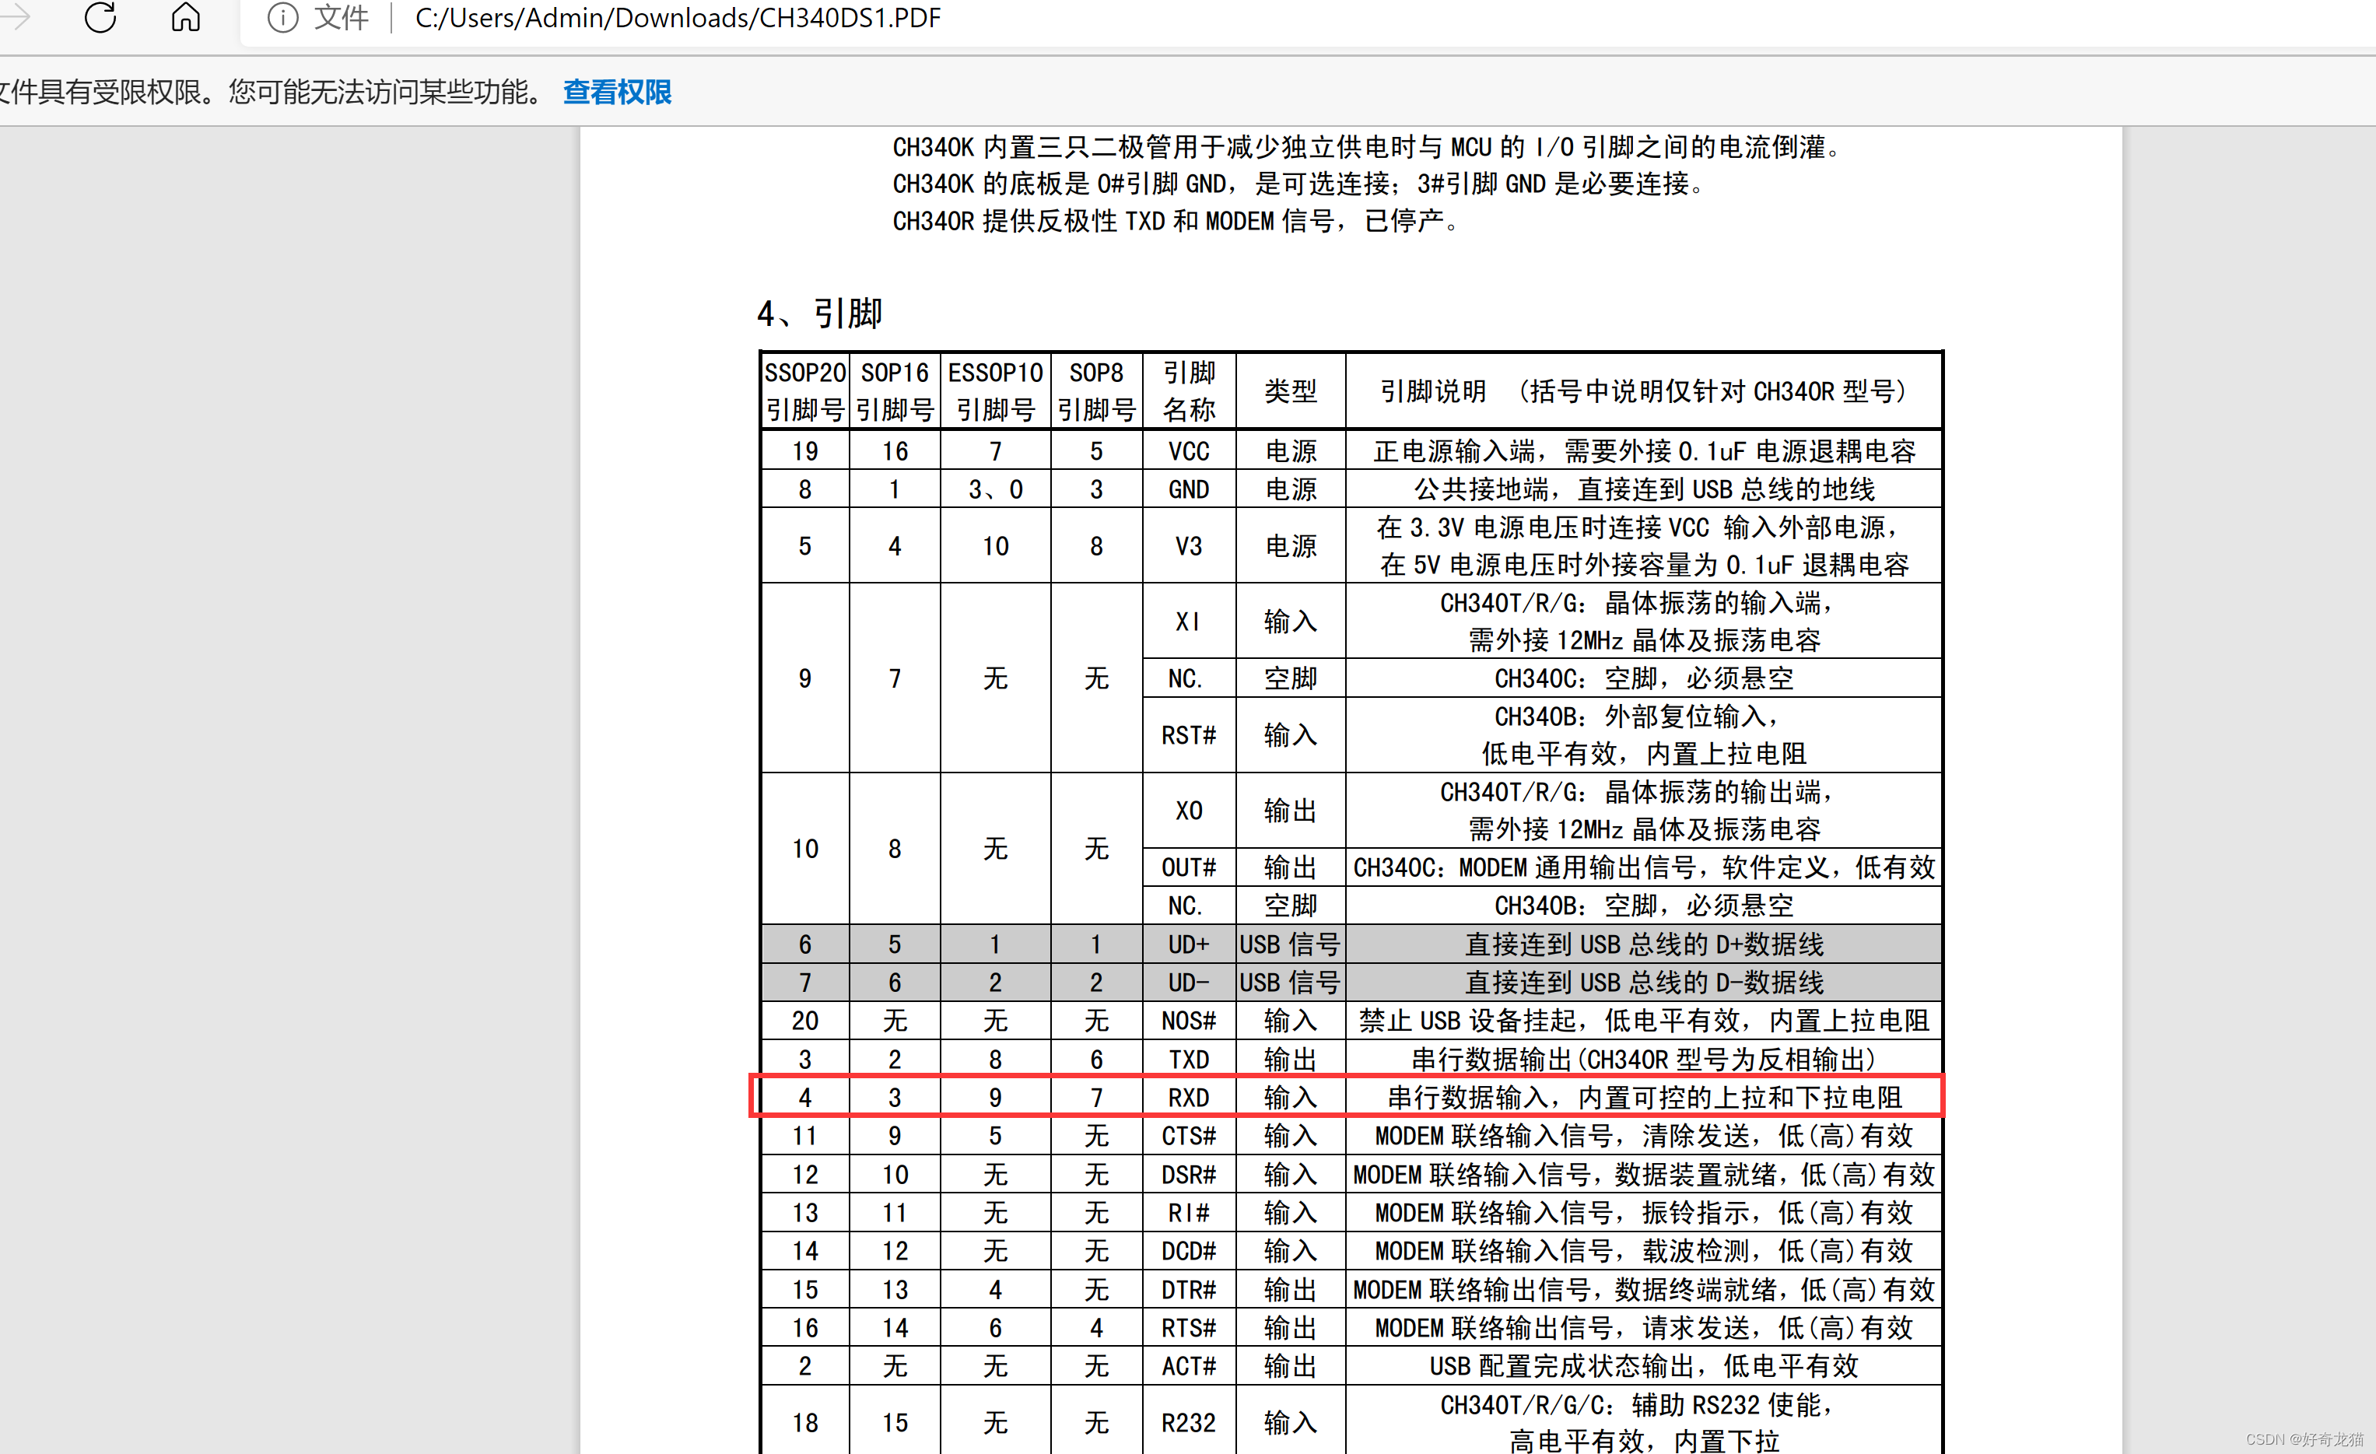Click the TXD pin name cell
Viewport: 2376px width, 1454px height.
[x=1188, y=1059]
